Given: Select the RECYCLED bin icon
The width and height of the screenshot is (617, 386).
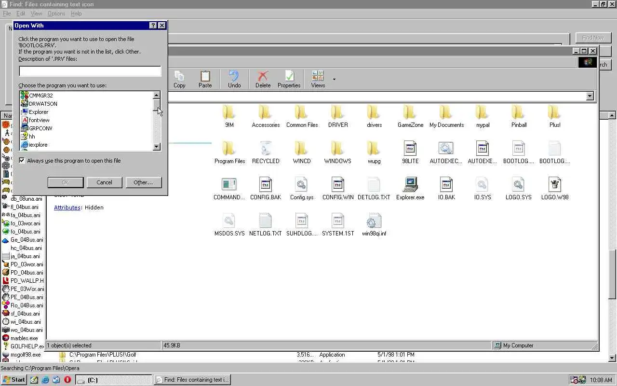Looking at the screenshot, I should (x=266, y=152).
